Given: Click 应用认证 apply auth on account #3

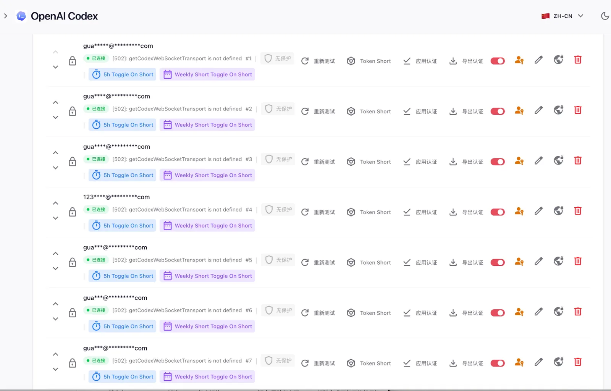Looking at the screenshot, I should coord(420,162).
